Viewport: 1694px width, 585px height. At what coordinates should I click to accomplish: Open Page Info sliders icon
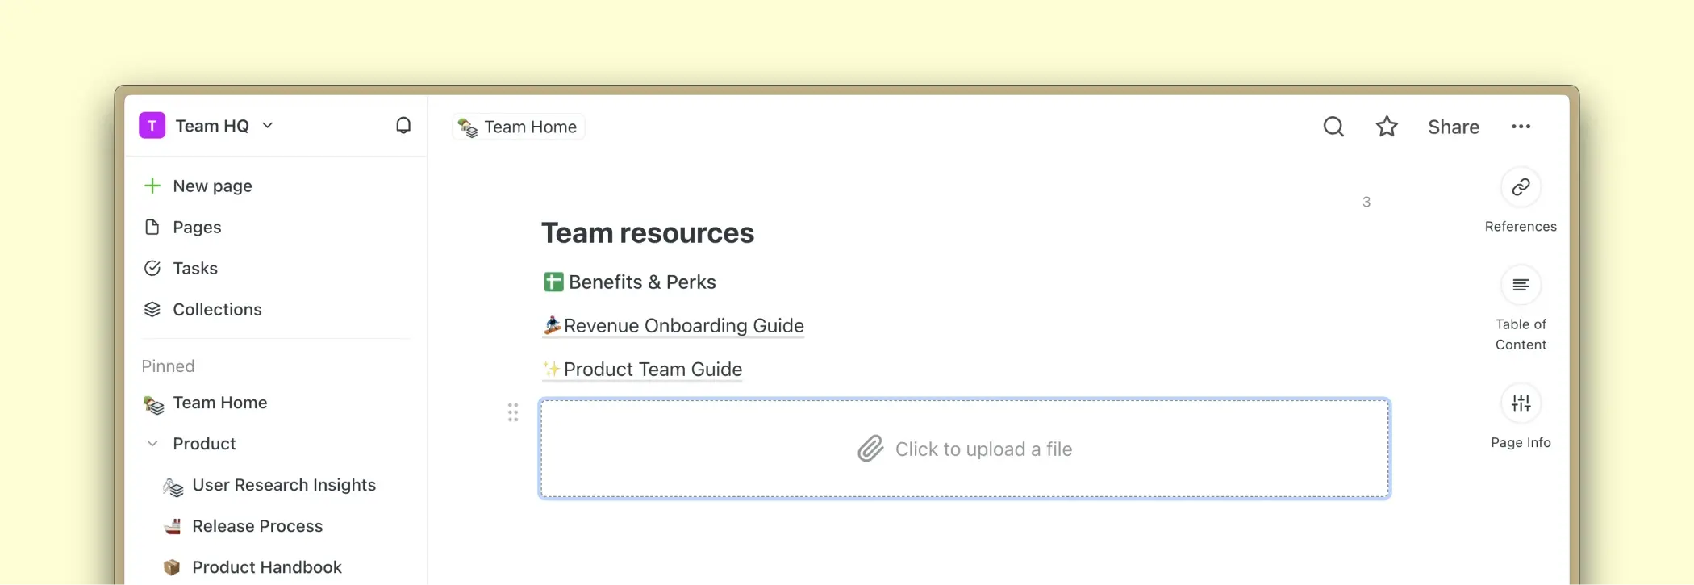click(1521, 403)
